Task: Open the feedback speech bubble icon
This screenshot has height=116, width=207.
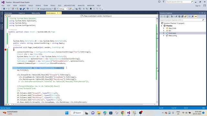Action: tap(159, 2)
